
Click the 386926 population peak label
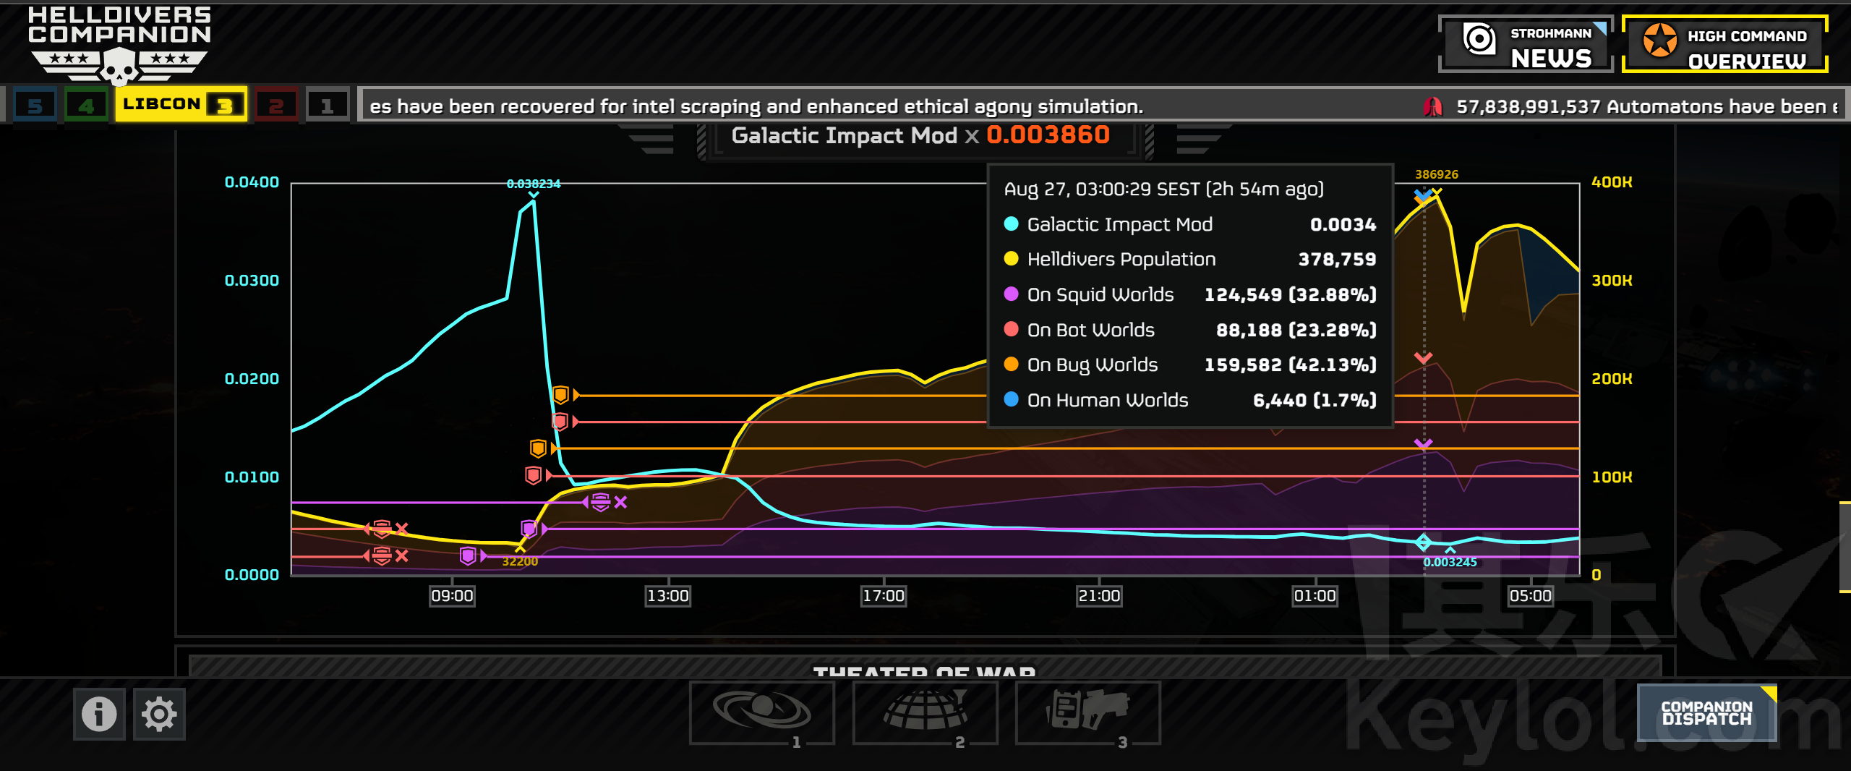click(x=1437, y=174)
